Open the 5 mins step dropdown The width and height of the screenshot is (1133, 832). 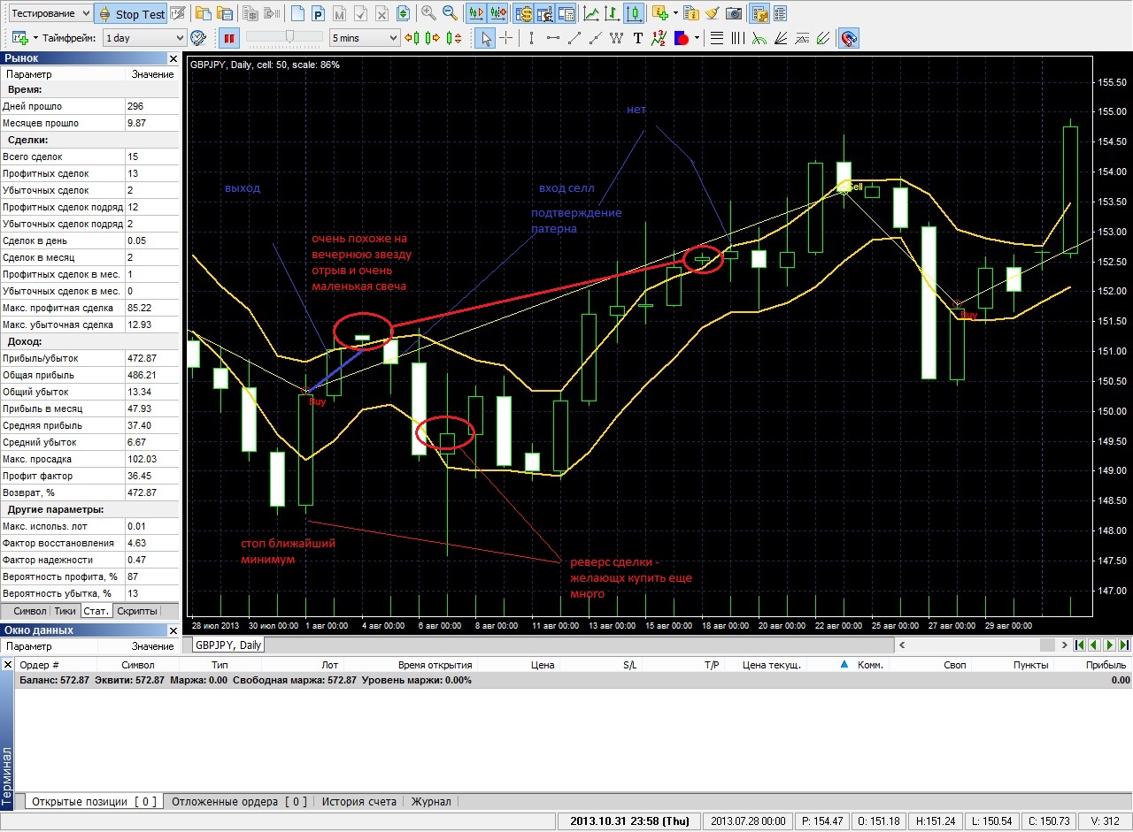(x=366, y=38)
